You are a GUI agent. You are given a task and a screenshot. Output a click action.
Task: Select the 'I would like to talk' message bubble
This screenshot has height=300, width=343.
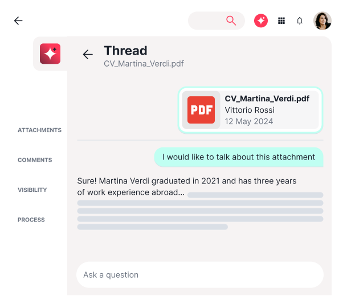[238, 157]
